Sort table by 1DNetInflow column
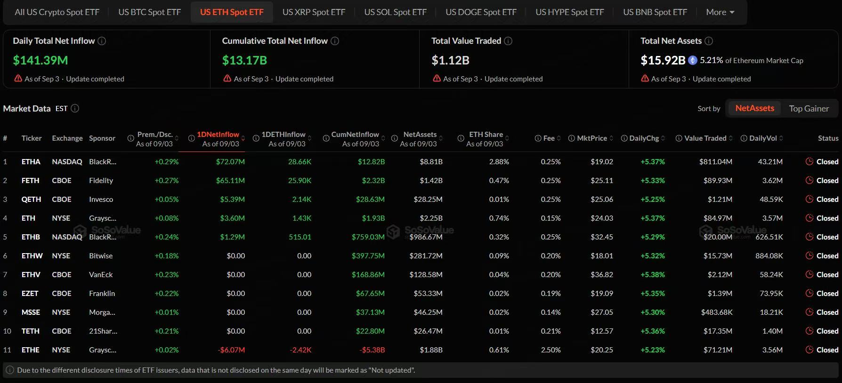 click(x=218, y=135)
